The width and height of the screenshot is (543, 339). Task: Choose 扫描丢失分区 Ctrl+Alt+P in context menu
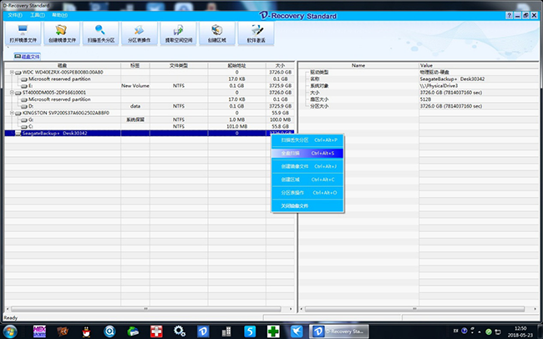pos(308,140)
